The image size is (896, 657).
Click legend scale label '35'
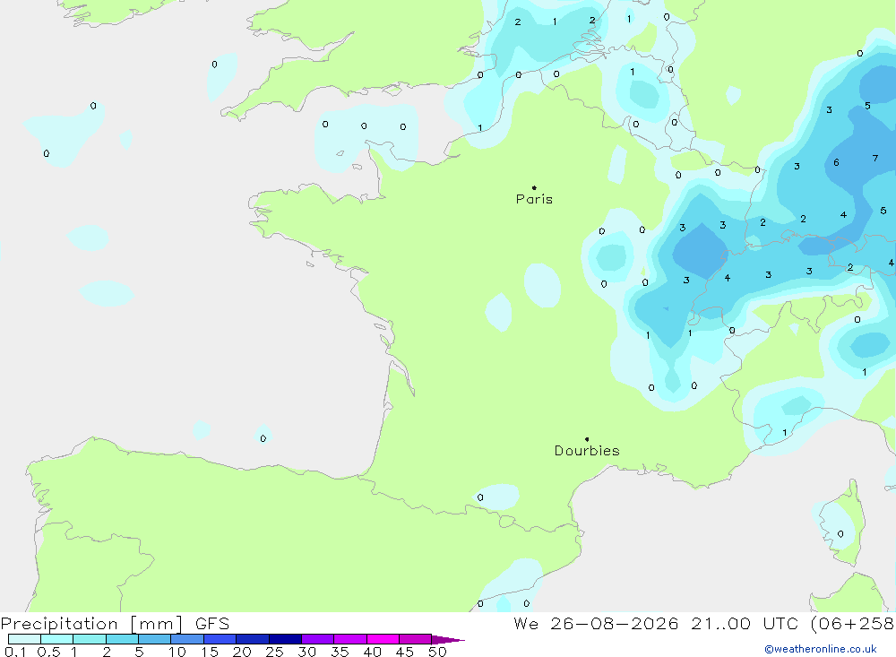(340, 652)
